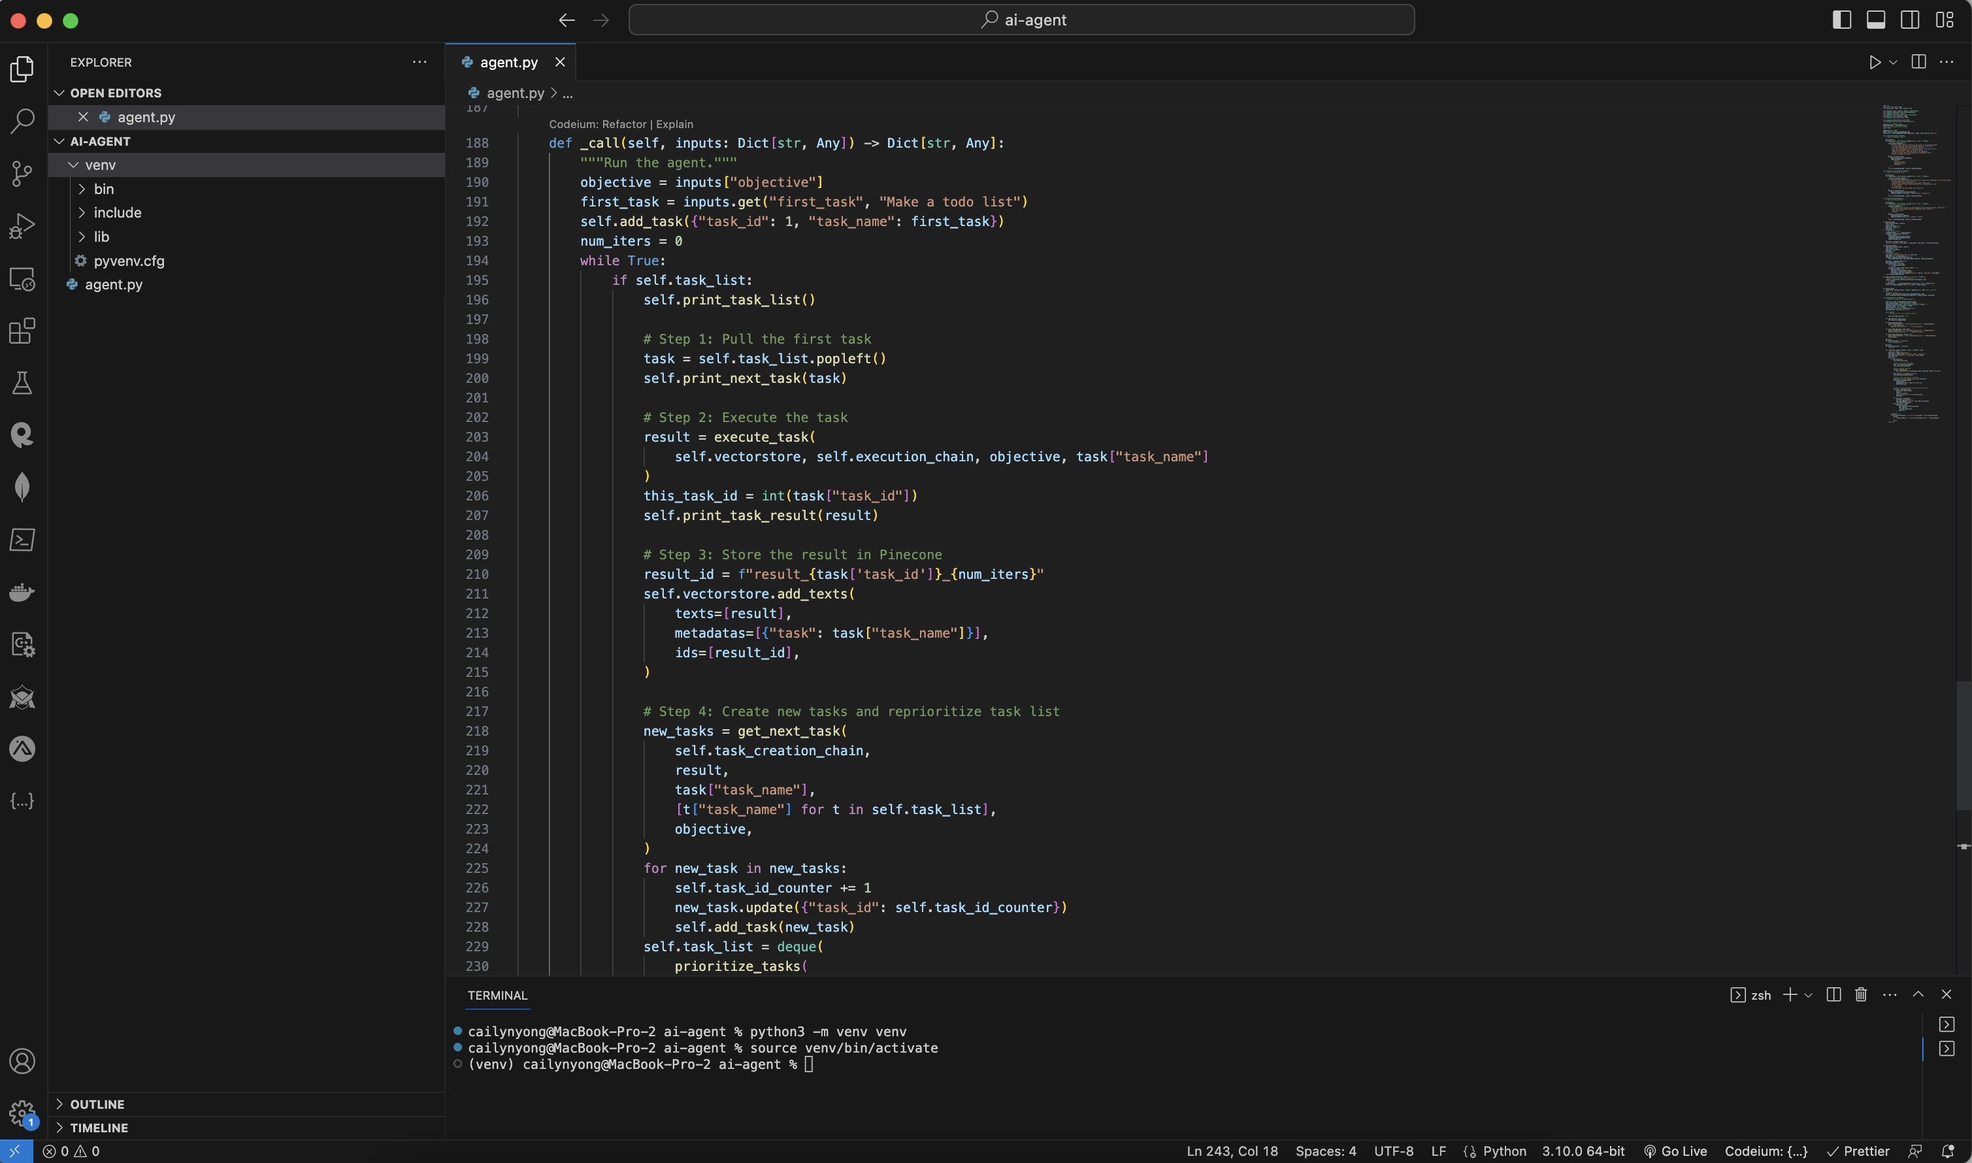Maximize the terminal panel size
Screen dimensions: 1972x1163
click(1918, 994)
